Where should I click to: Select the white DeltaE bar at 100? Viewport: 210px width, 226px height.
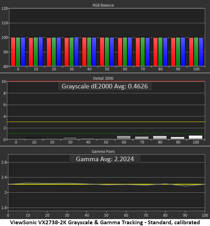pos(196,137)
